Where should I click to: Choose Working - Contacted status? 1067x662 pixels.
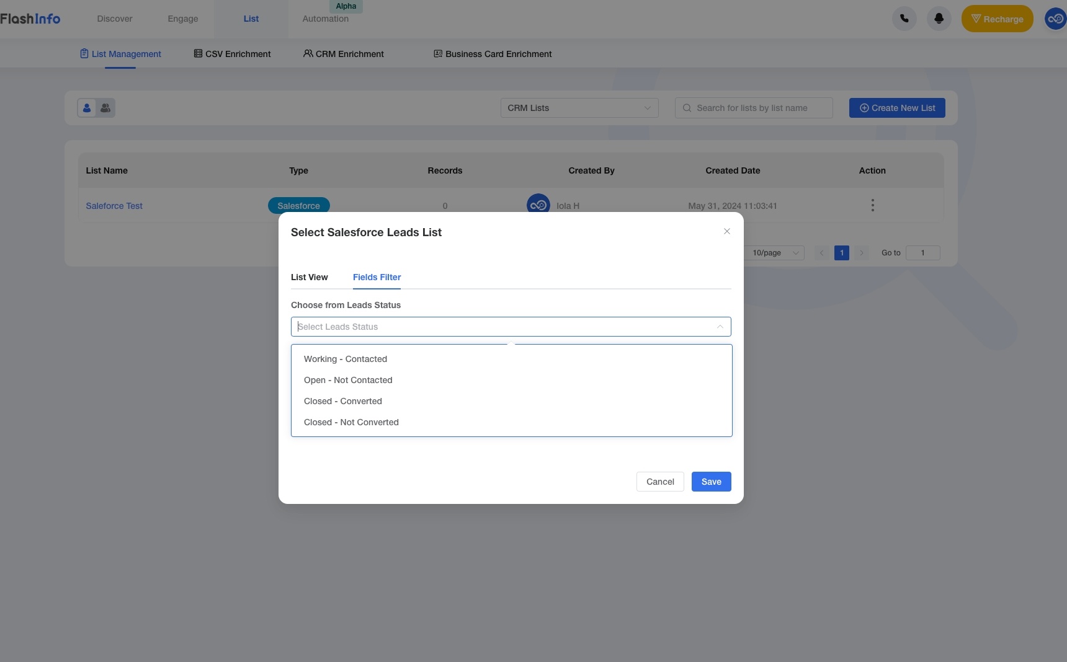[511, 359]
